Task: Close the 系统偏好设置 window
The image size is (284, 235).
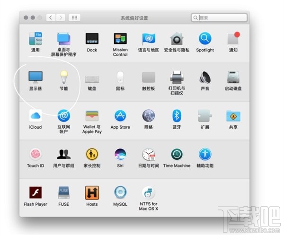Action: pos(26,17)
